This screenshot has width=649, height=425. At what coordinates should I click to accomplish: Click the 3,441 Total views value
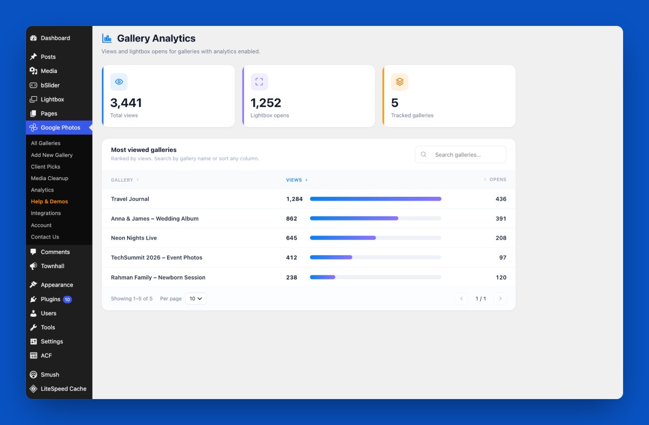(x=126, y=103)
